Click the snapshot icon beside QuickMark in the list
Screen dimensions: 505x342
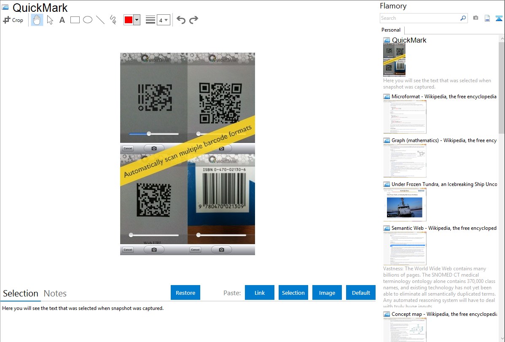click(387, 40)
